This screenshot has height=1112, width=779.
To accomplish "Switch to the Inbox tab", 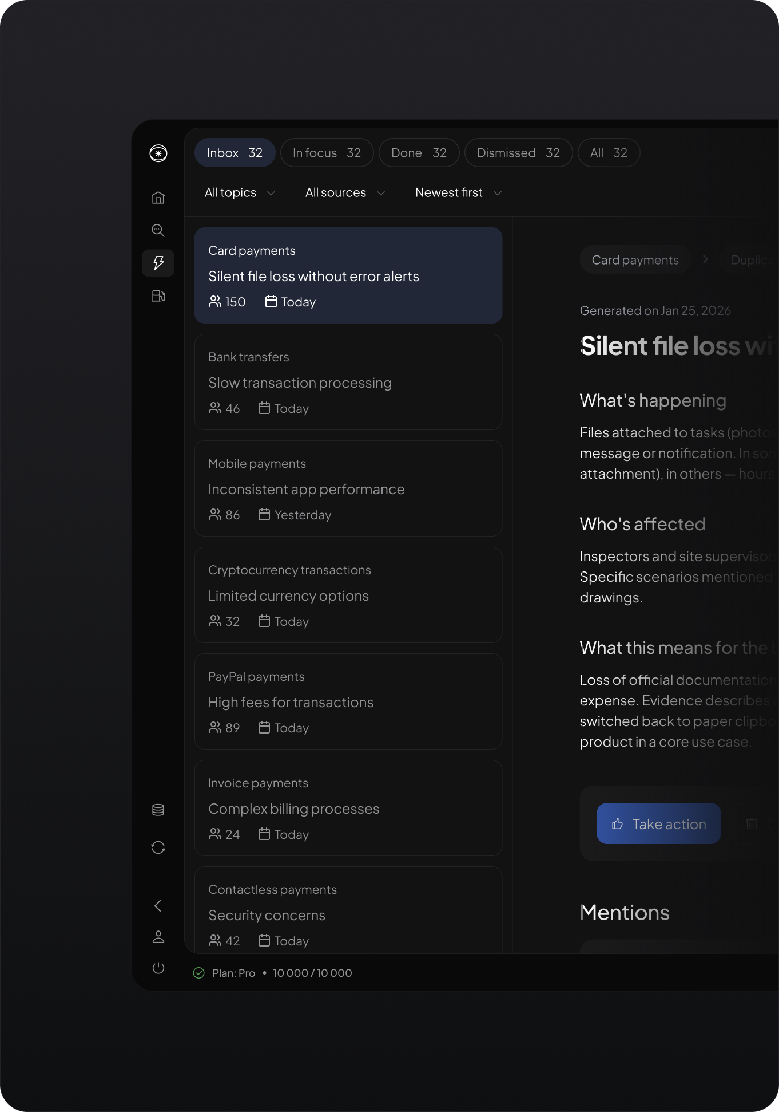I will (x=235, y=153).
